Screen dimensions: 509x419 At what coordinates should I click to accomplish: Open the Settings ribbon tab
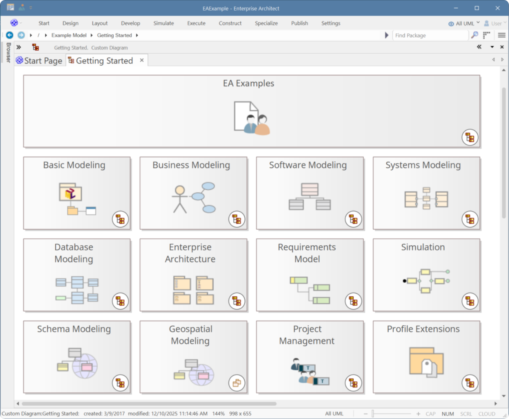tap(331, 23)
